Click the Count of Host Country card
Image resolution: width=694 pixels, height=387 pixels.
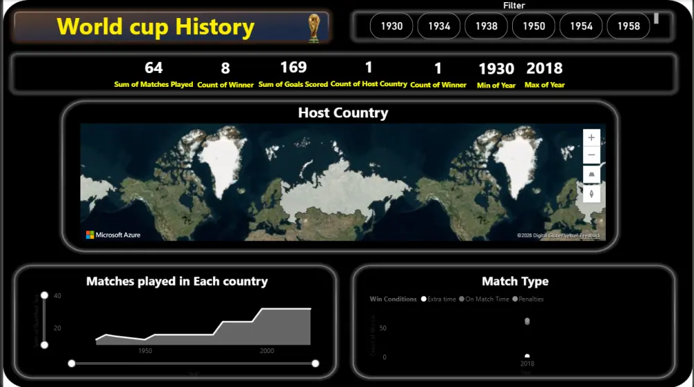point(369,74)
